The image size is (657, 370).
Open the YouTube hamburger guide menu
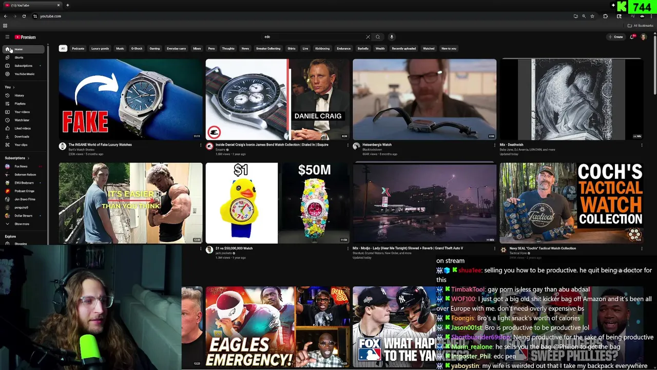pos(7,37)
